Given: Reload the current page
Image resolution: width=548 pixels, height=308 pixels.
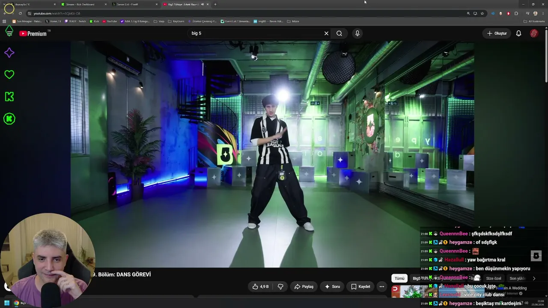Looking at the screenshot, I should click(x=20, y=13).
